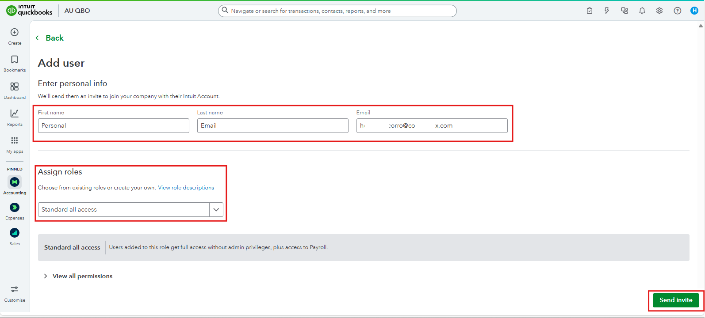Open My apps grid icon

[x=15, y=141]
